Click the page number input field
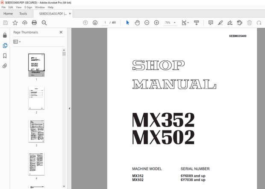Image resolution: width=265 pixels, height=189 pixels. click(105, 23)
